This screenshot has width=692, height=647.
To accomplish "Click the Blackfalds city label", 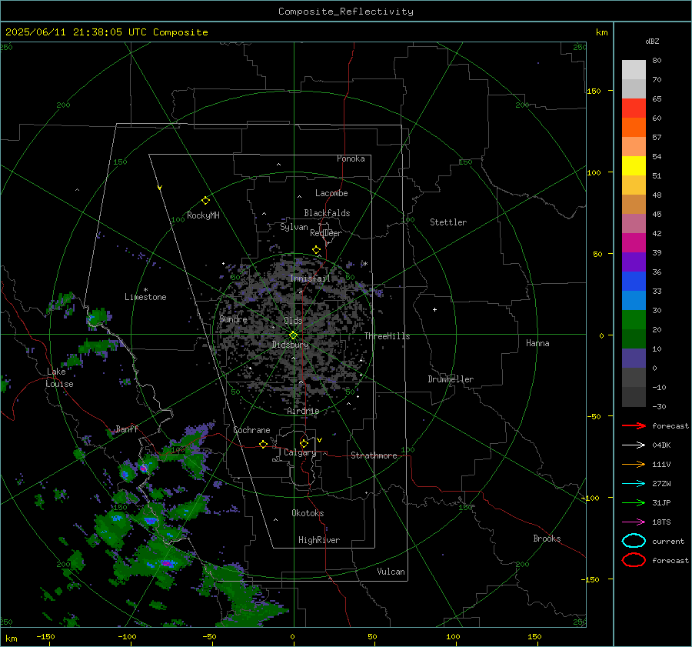I will pyautogui.click(x=327, y=213).
